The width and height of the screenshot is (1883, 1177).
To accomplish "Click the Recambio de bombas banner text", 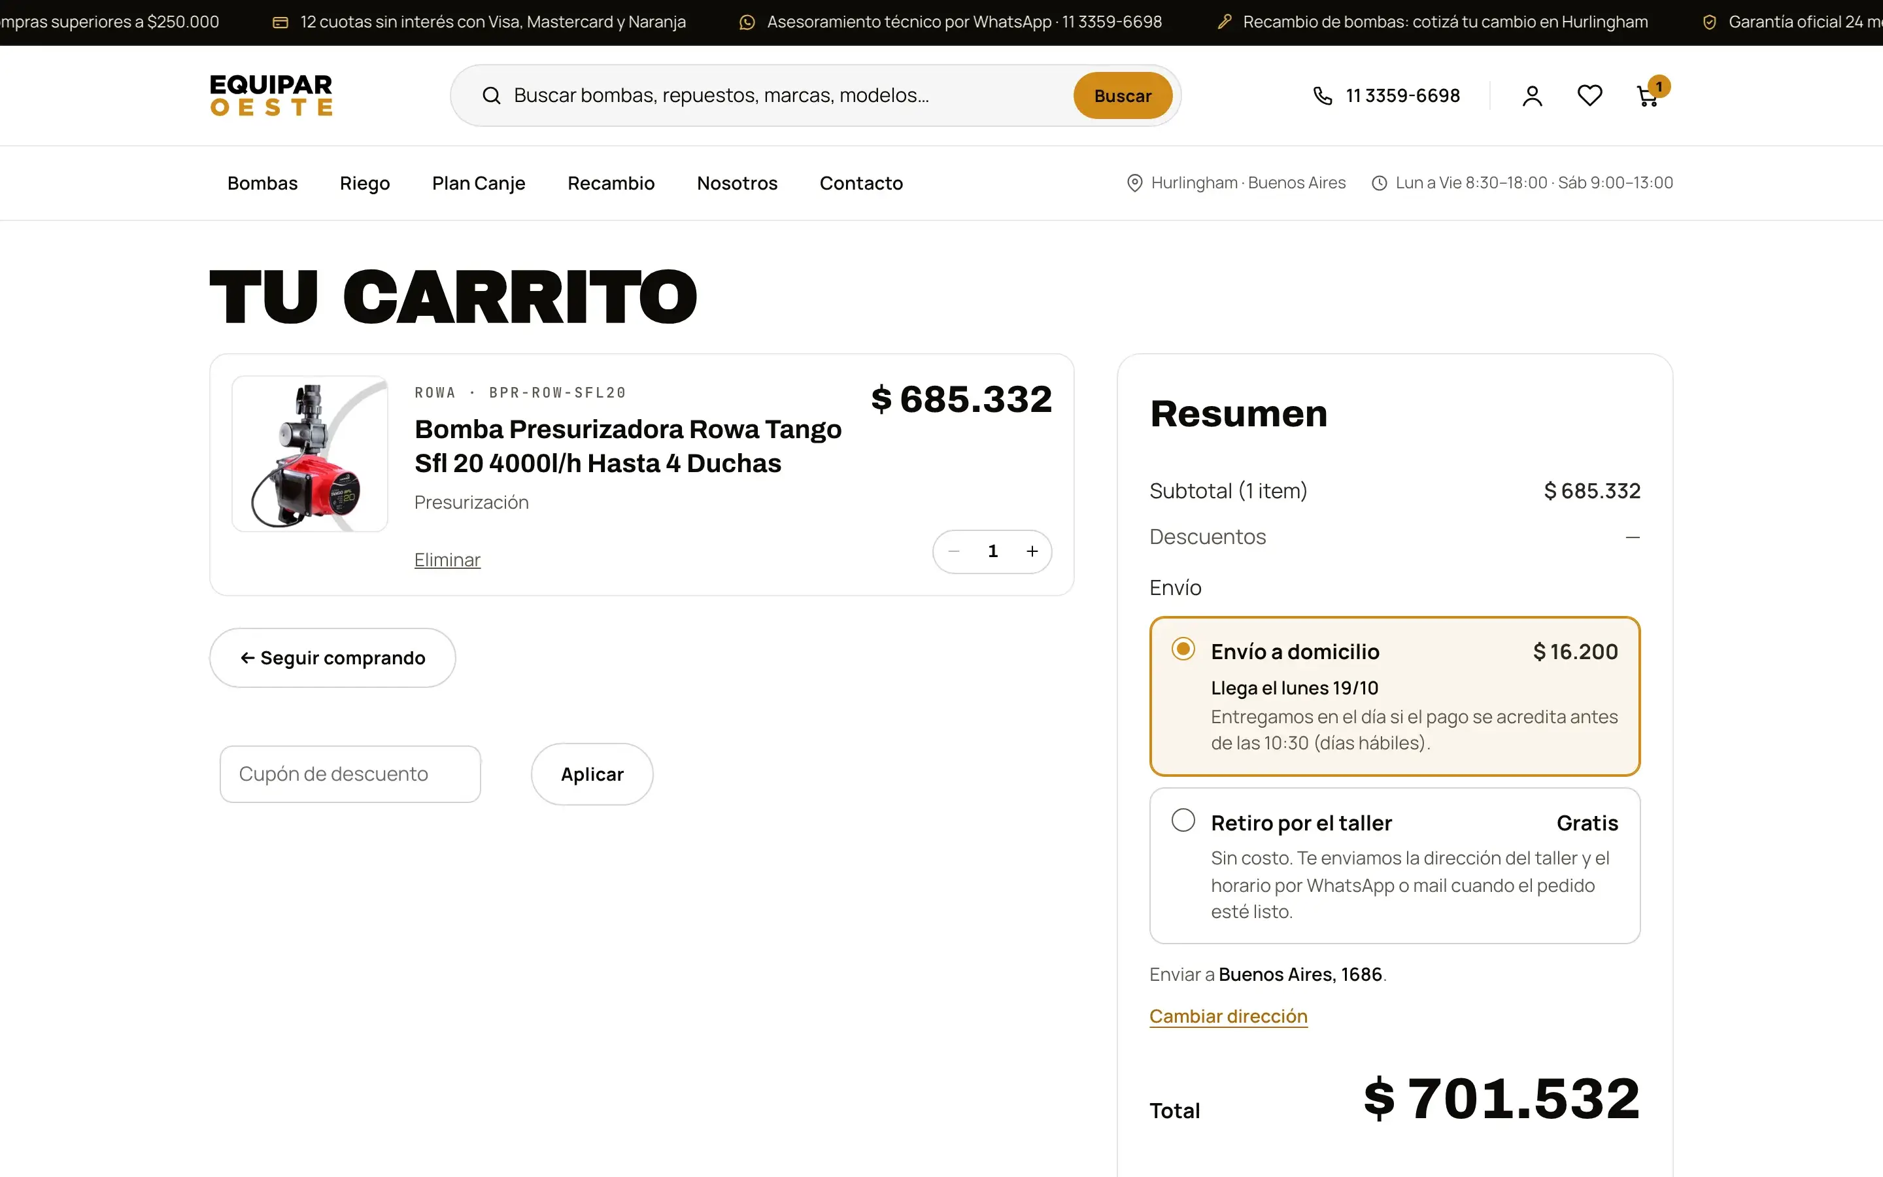I will point(1445,22).
